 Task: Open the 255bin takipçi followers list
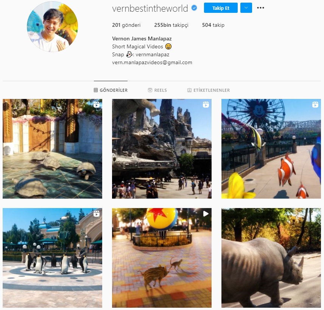[x=171, y=25]
